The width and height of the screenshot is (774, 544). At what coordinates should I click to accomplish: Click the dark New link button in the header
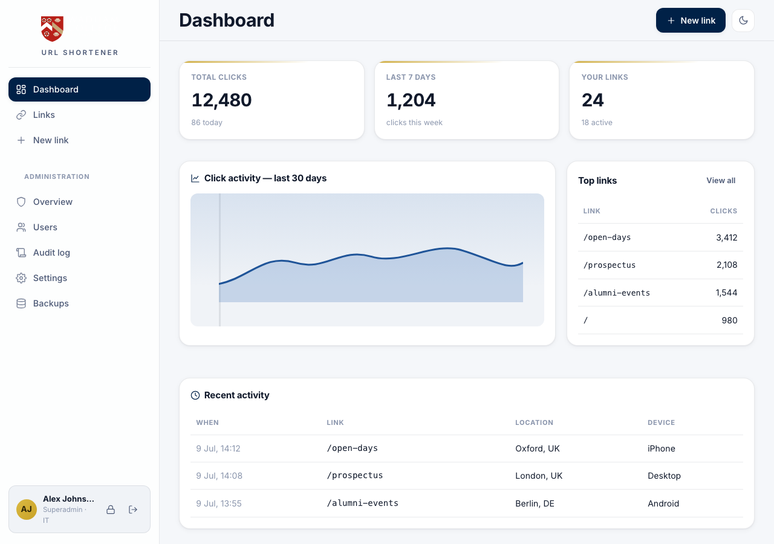click(691, 21)
